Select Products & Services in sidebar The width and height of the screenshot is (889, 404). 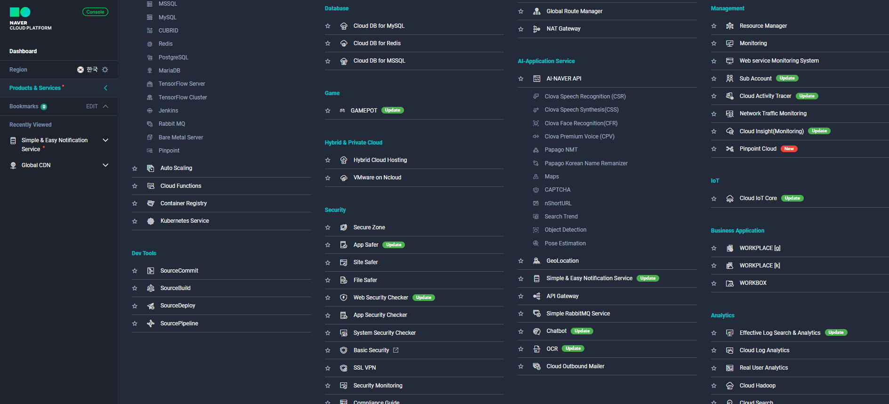click(35, 88)
